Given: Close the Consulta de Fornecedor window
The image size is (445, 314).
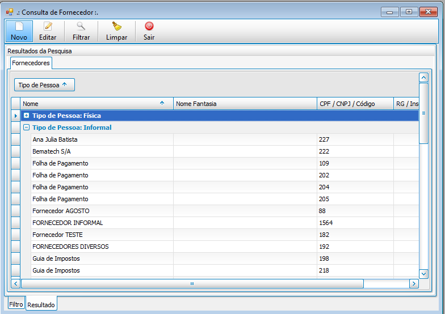Looking at the screenshot, I should 428,12.
